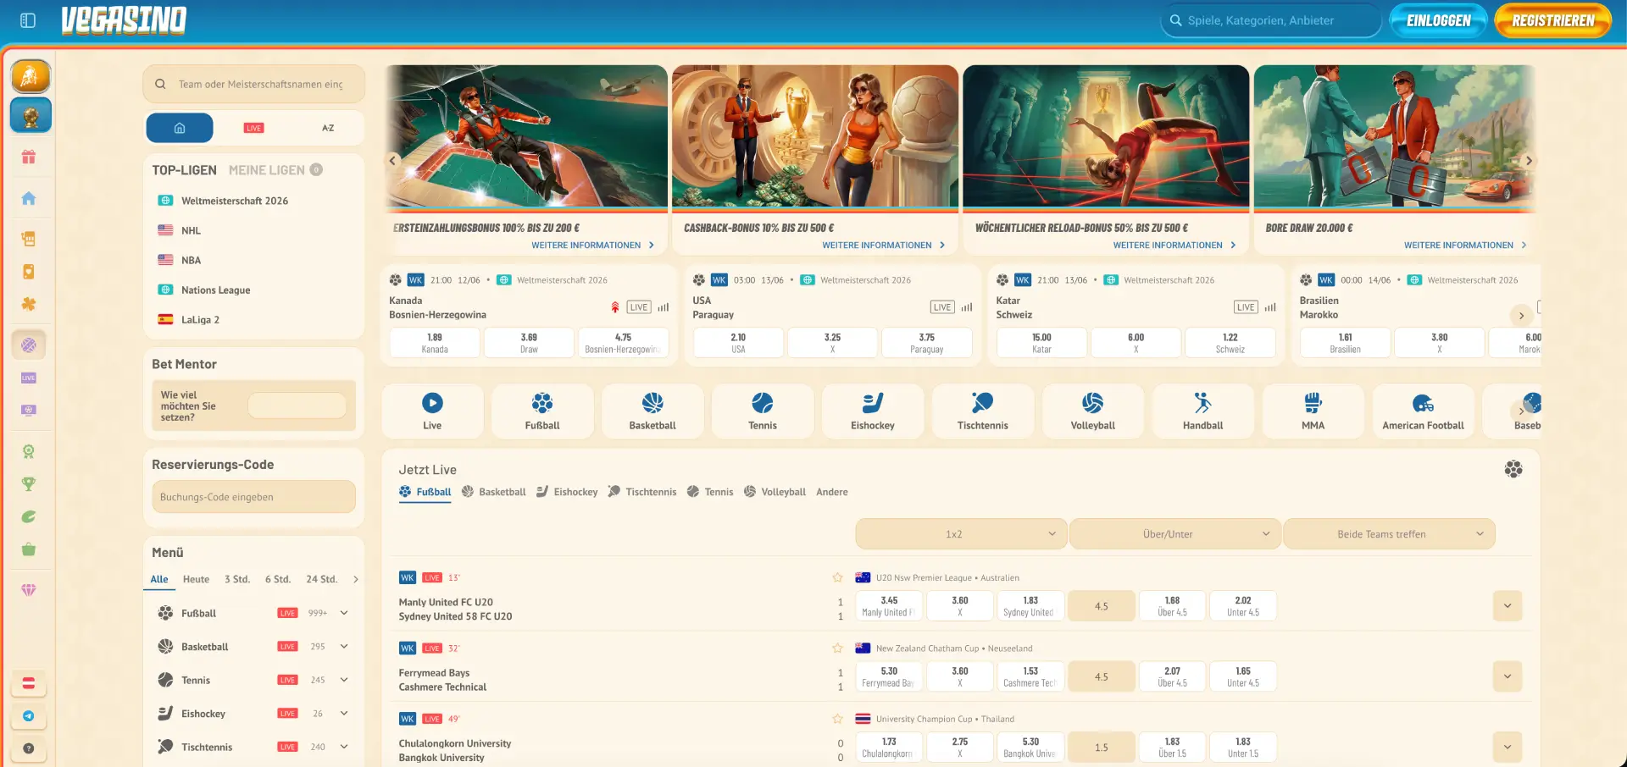Expand more markets for Manly United match
The image size is (1627, 767).
click(x=1507, y=606)
